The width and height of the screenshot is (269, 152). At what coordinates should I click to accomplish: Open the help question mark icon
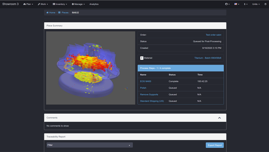pyautogui.click(x=265, y=4)
